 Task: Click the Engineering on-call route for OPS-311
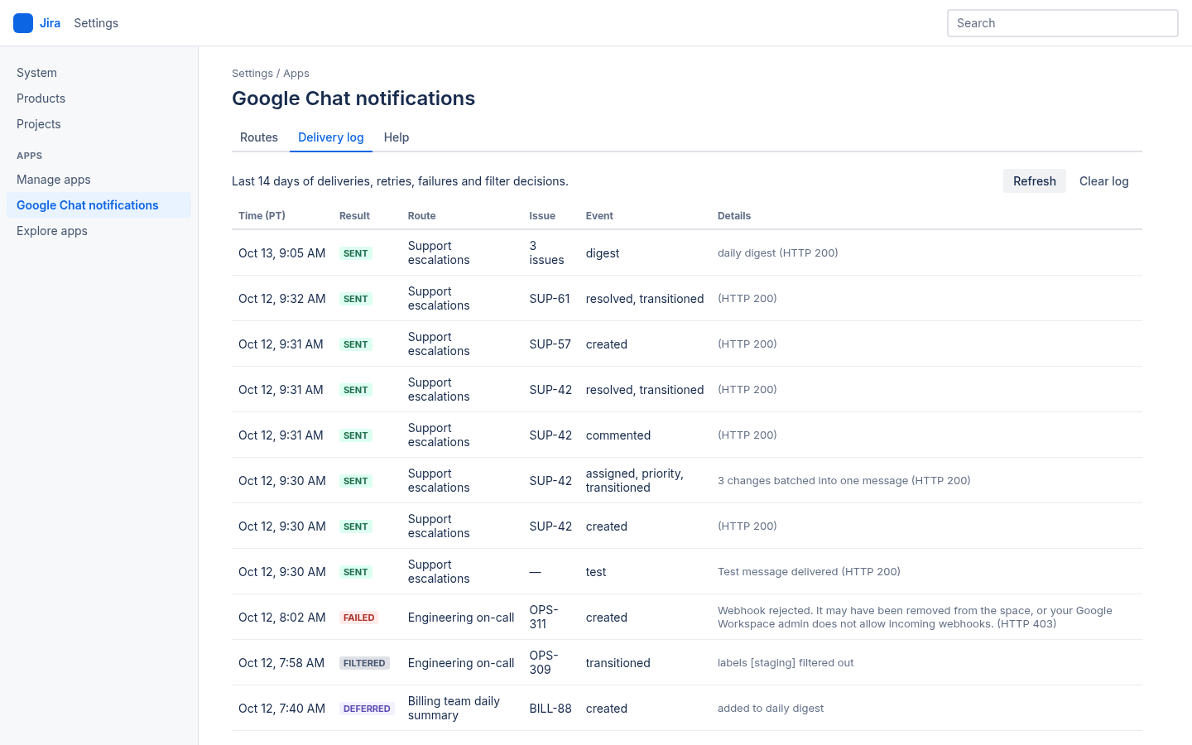(461, 618)
